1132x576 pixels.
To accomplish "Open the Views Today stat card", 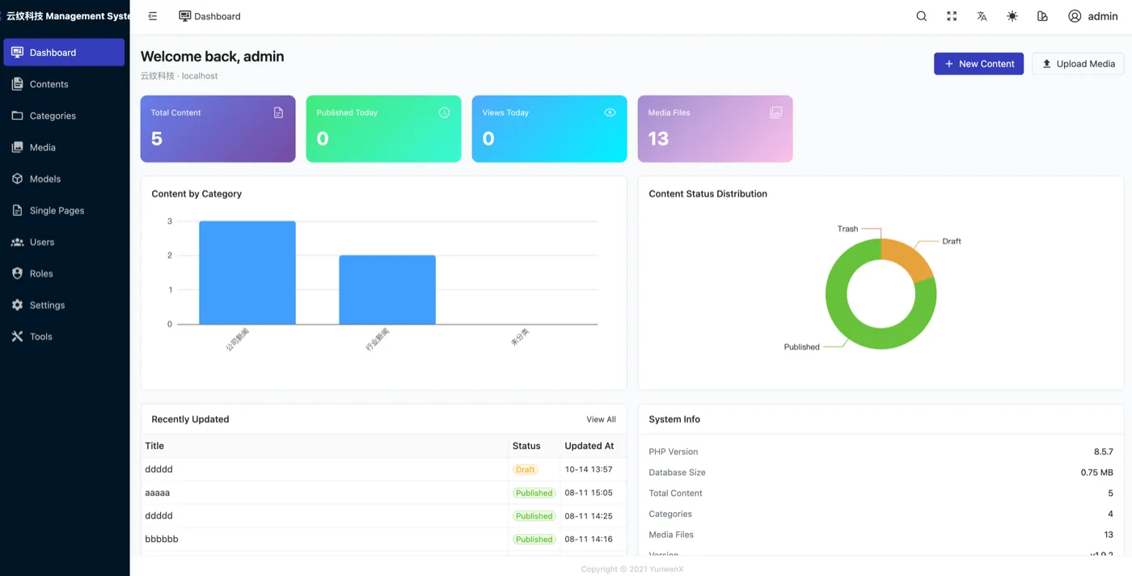I will (550, 129).
